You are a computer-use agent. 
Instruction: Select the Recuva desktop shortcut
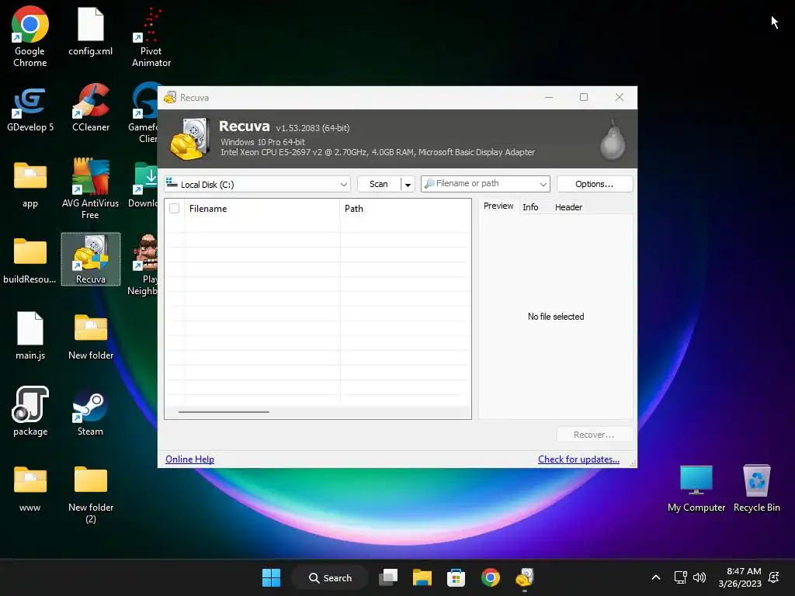point(91,259)
